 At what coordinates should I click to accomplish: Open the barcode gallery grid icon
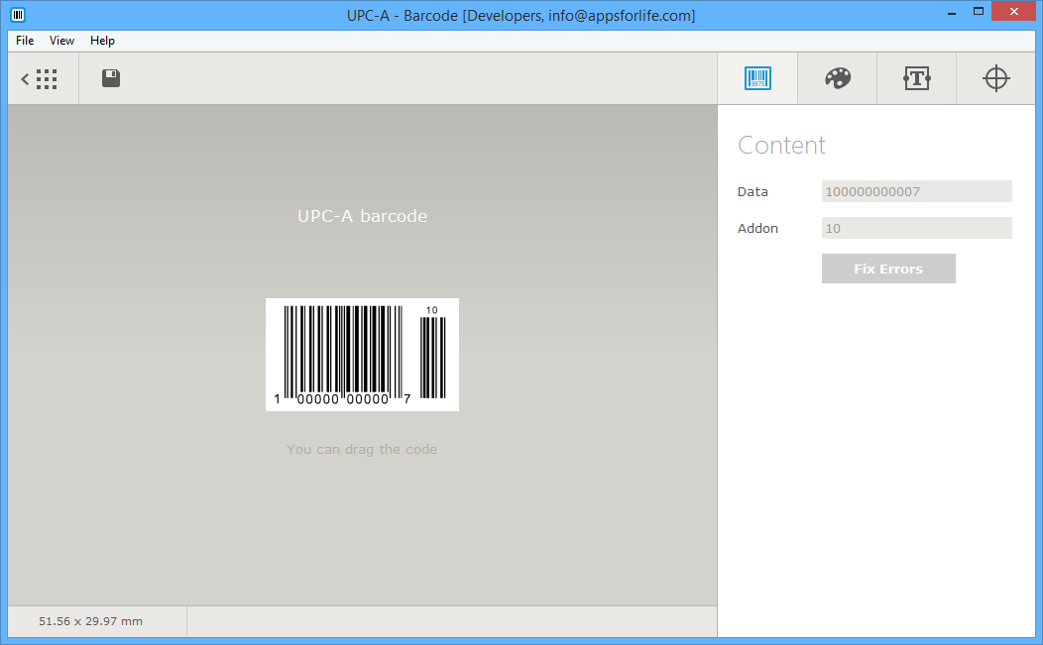tap(47, 78)
